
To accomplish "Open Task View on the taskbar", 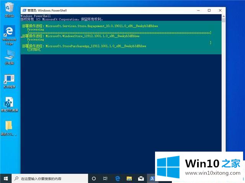I will click(105, 178).
